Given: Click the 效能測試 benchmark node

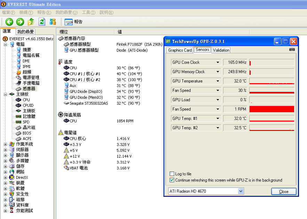Looking at the screenshot, I should pyautogui.click(x=24, y=211).
